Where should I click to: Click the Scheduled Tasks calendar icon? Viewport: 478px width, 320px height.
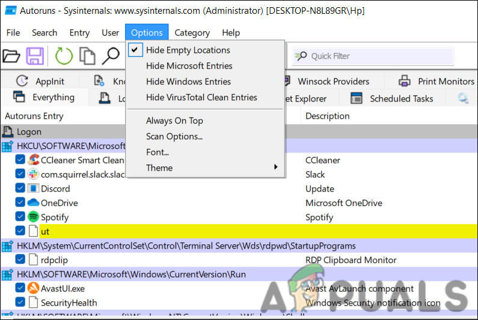pyautogui.click(x=357, y=98)
